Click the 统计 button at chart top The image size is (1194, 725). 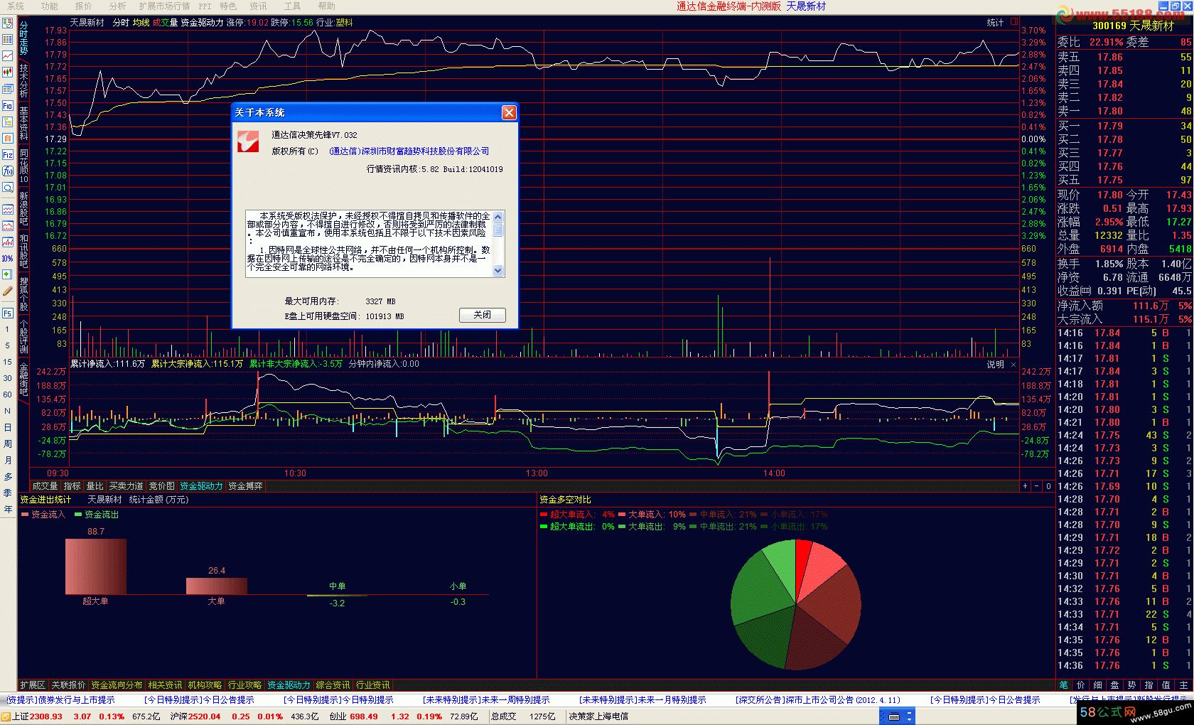tap(995, 23)
